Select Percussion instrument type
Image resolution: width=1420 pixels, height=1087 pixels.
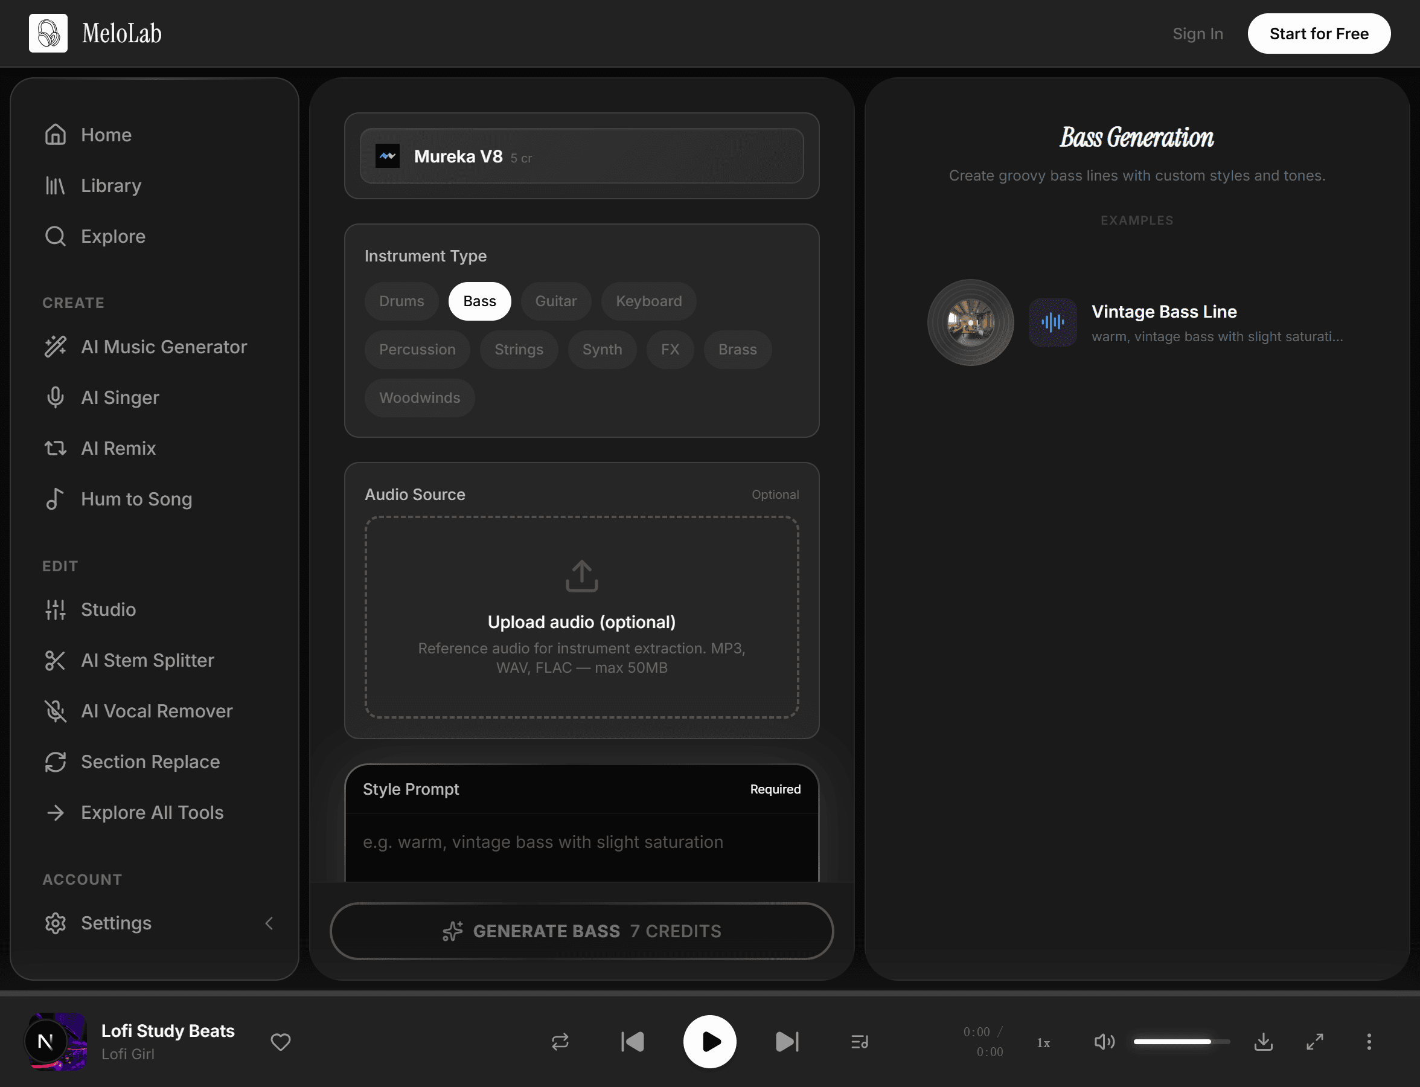tap(417, 350)
